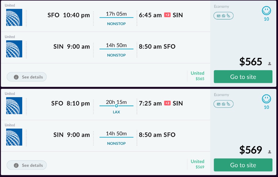Click the payment card icon on $569 fare

(219, 104)
